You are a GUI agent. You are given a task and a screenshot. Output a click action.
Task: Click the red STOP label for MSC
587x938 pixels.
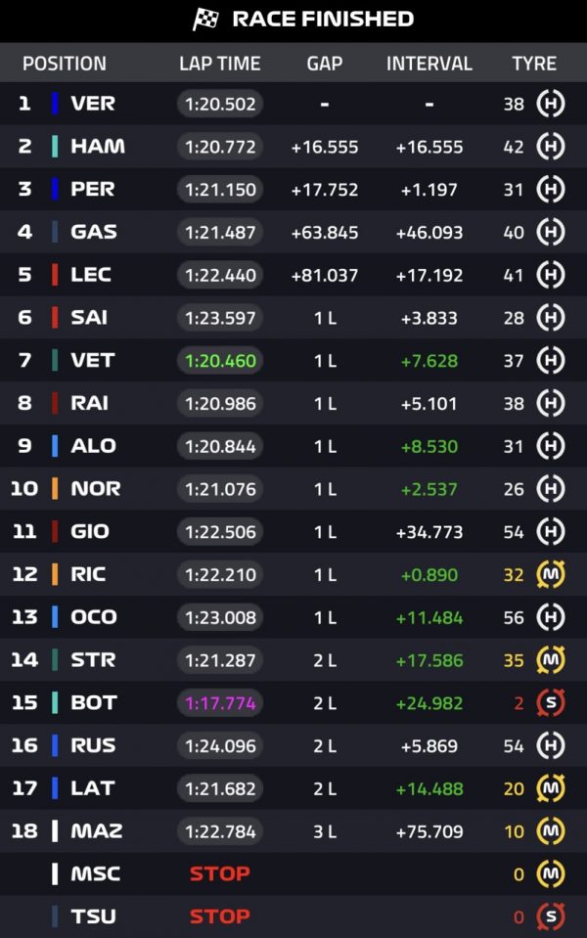[x=219, y=874]
